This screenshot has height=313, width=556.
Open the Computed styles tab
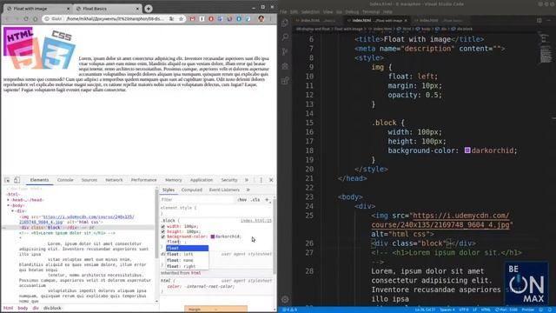click(x=191, y=190)
